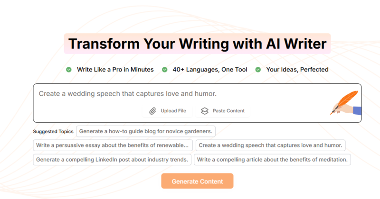The image size is (380, 199).
Task: Select the LinkedIn post about industry trends suggestion
Action: (x=112, y=159)
